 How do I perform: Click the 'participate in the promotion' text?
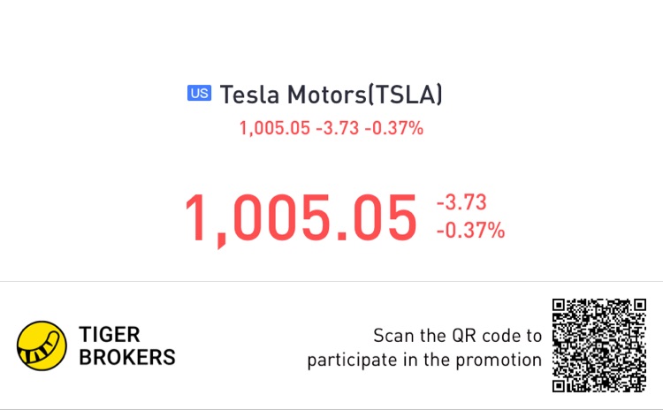pos(424,361)
